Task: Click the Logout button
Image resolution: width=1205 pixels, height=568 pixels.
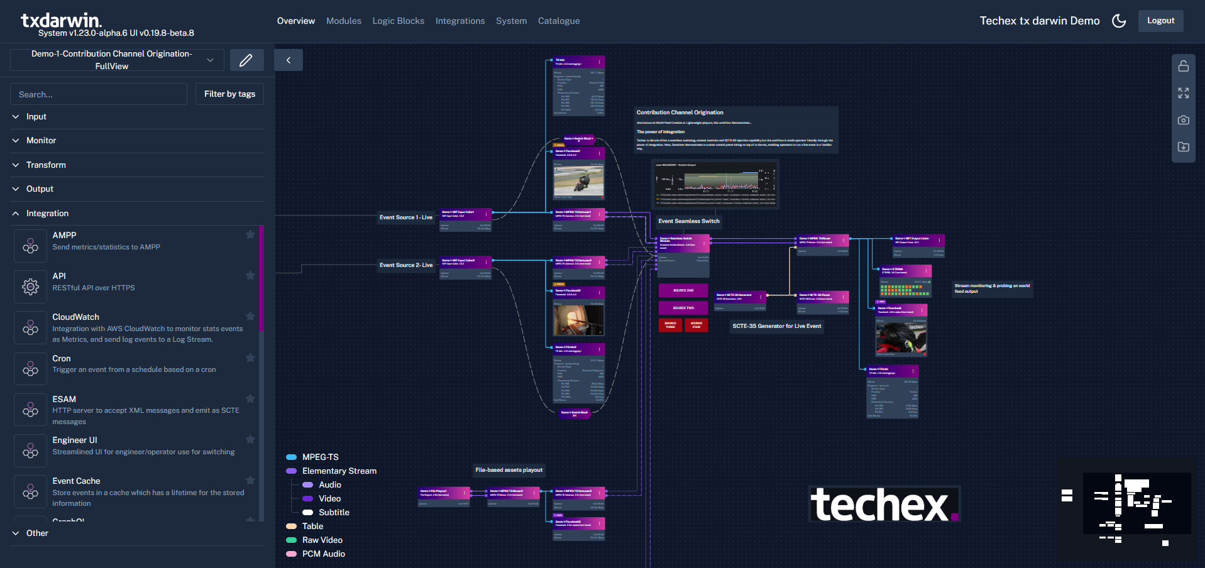Action: (x=1160, y=21)
